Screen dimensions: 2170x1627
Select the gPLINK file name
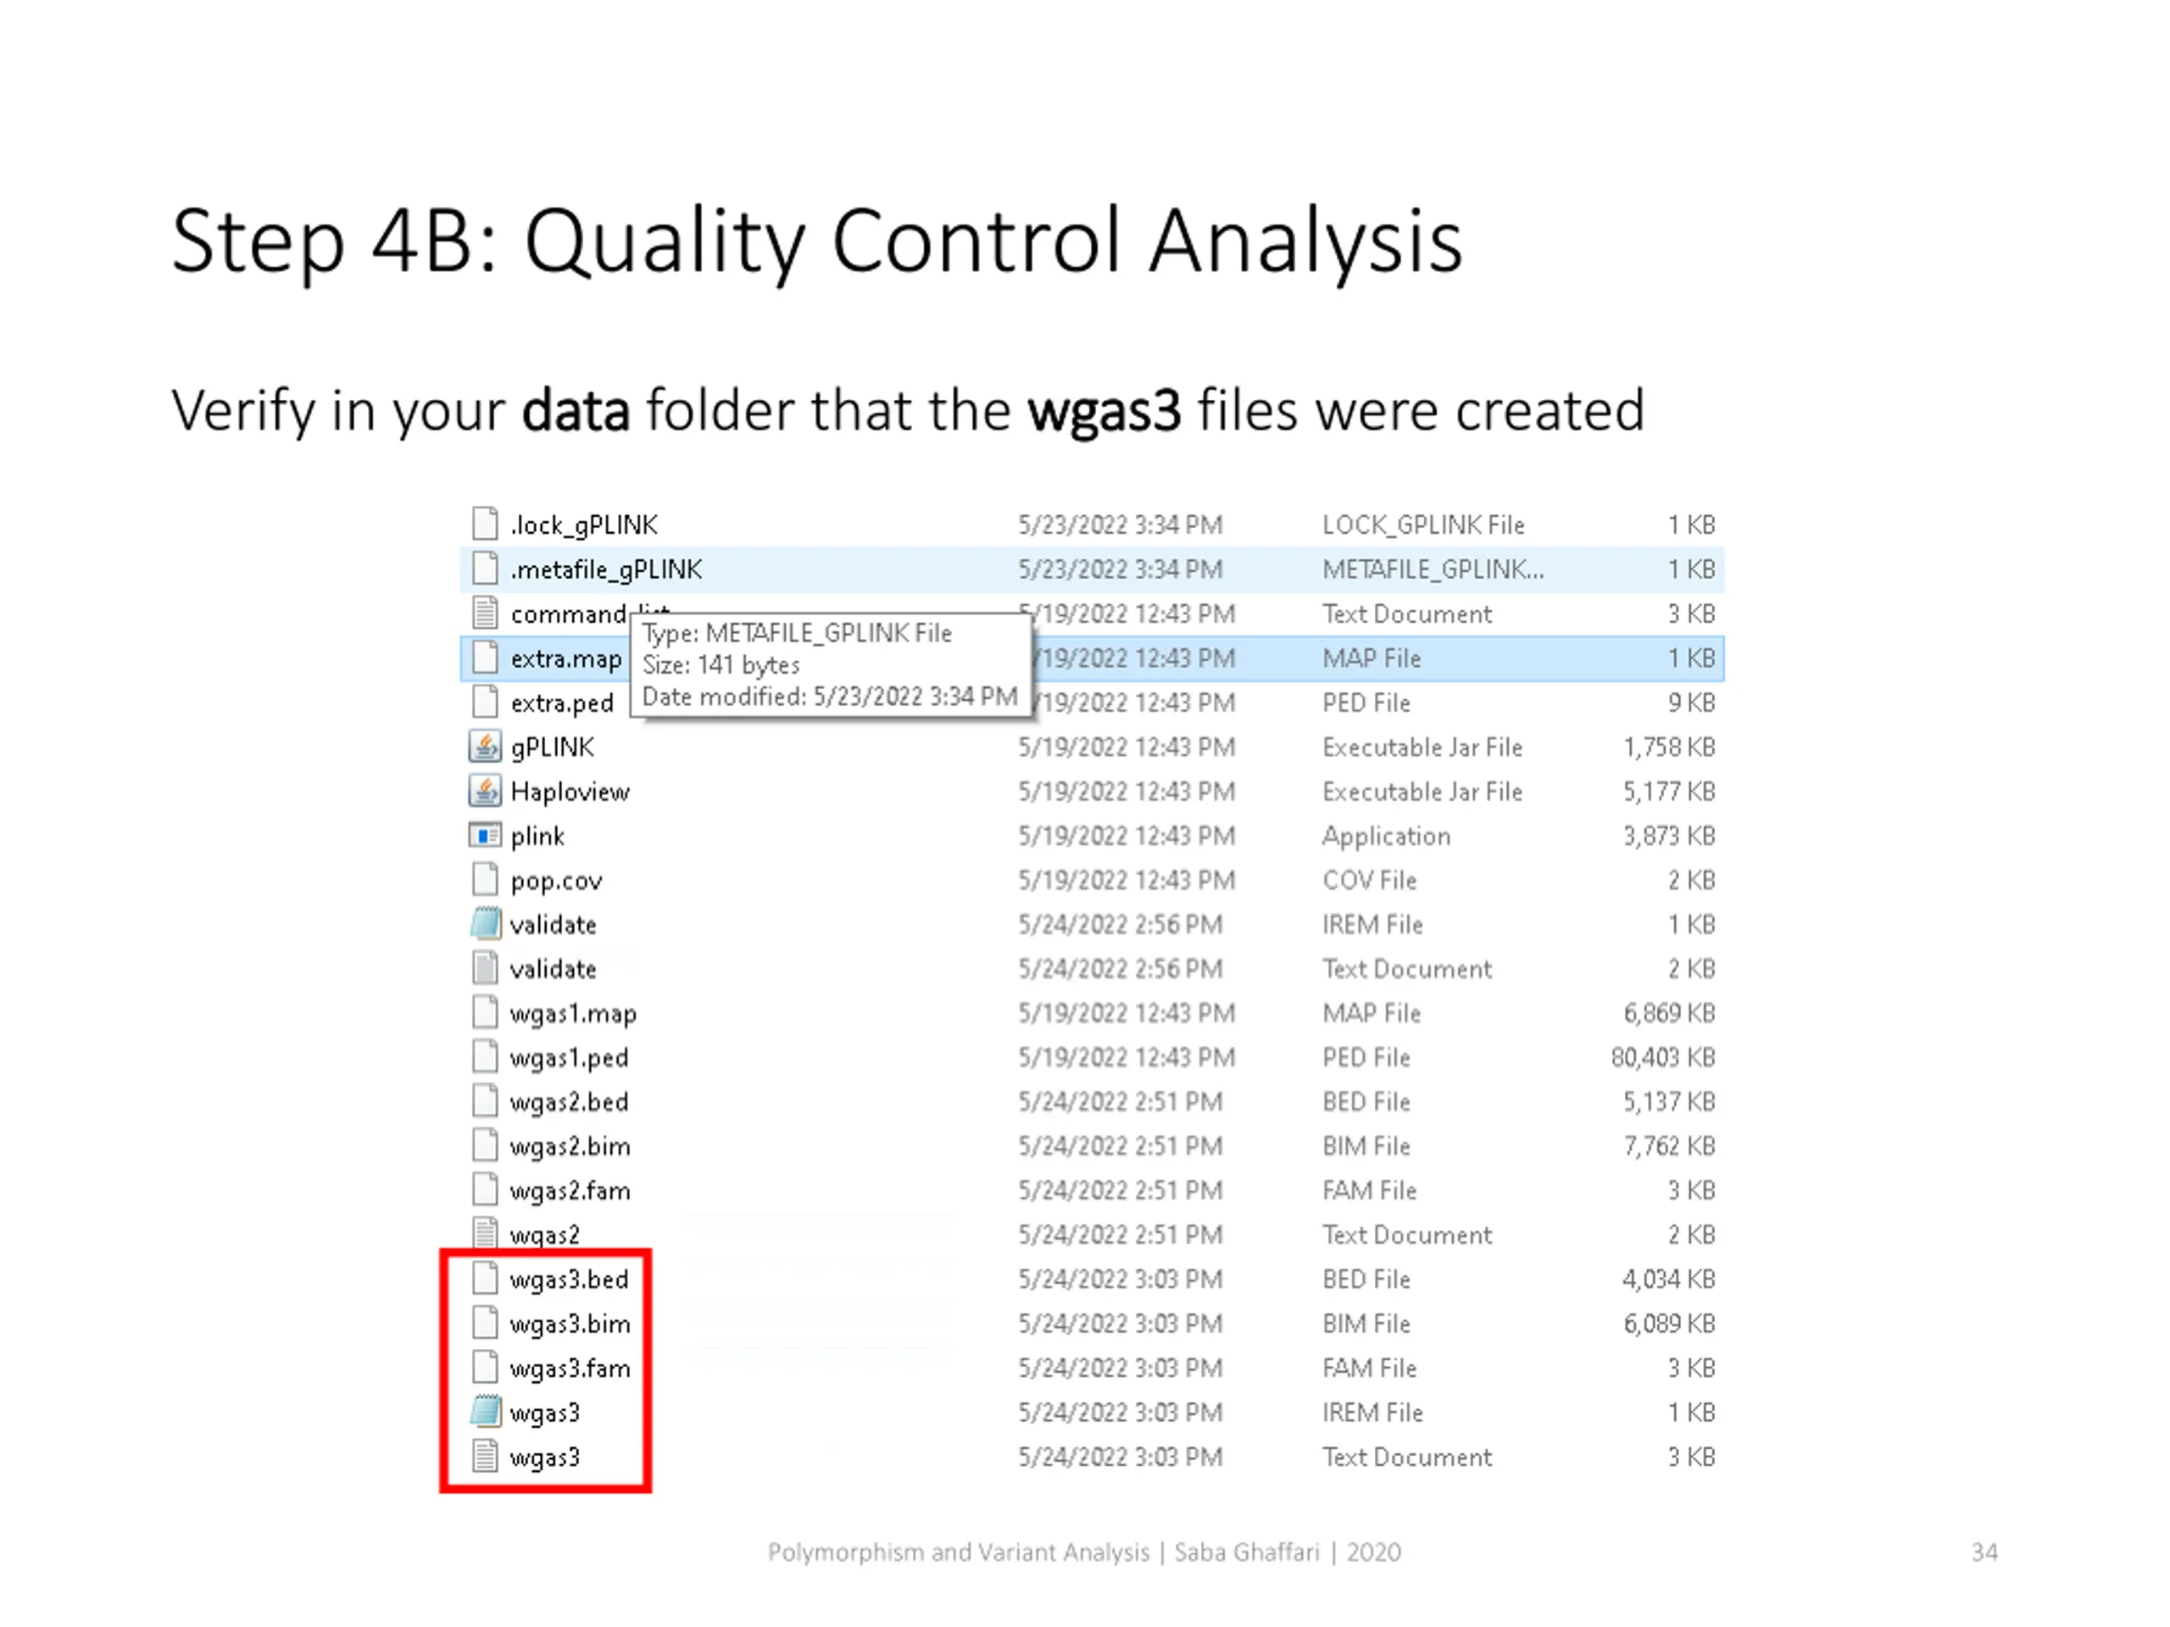tap(553, 748)
